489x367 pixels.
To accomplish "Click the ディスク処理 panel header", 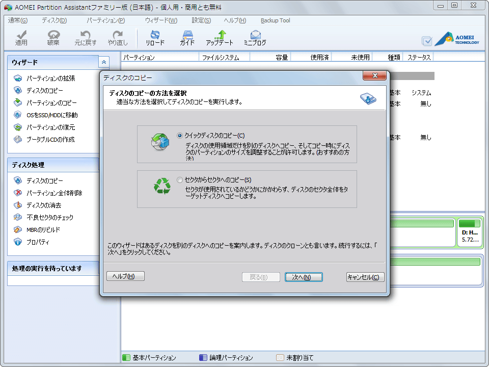I will click(x=53, y=165).
